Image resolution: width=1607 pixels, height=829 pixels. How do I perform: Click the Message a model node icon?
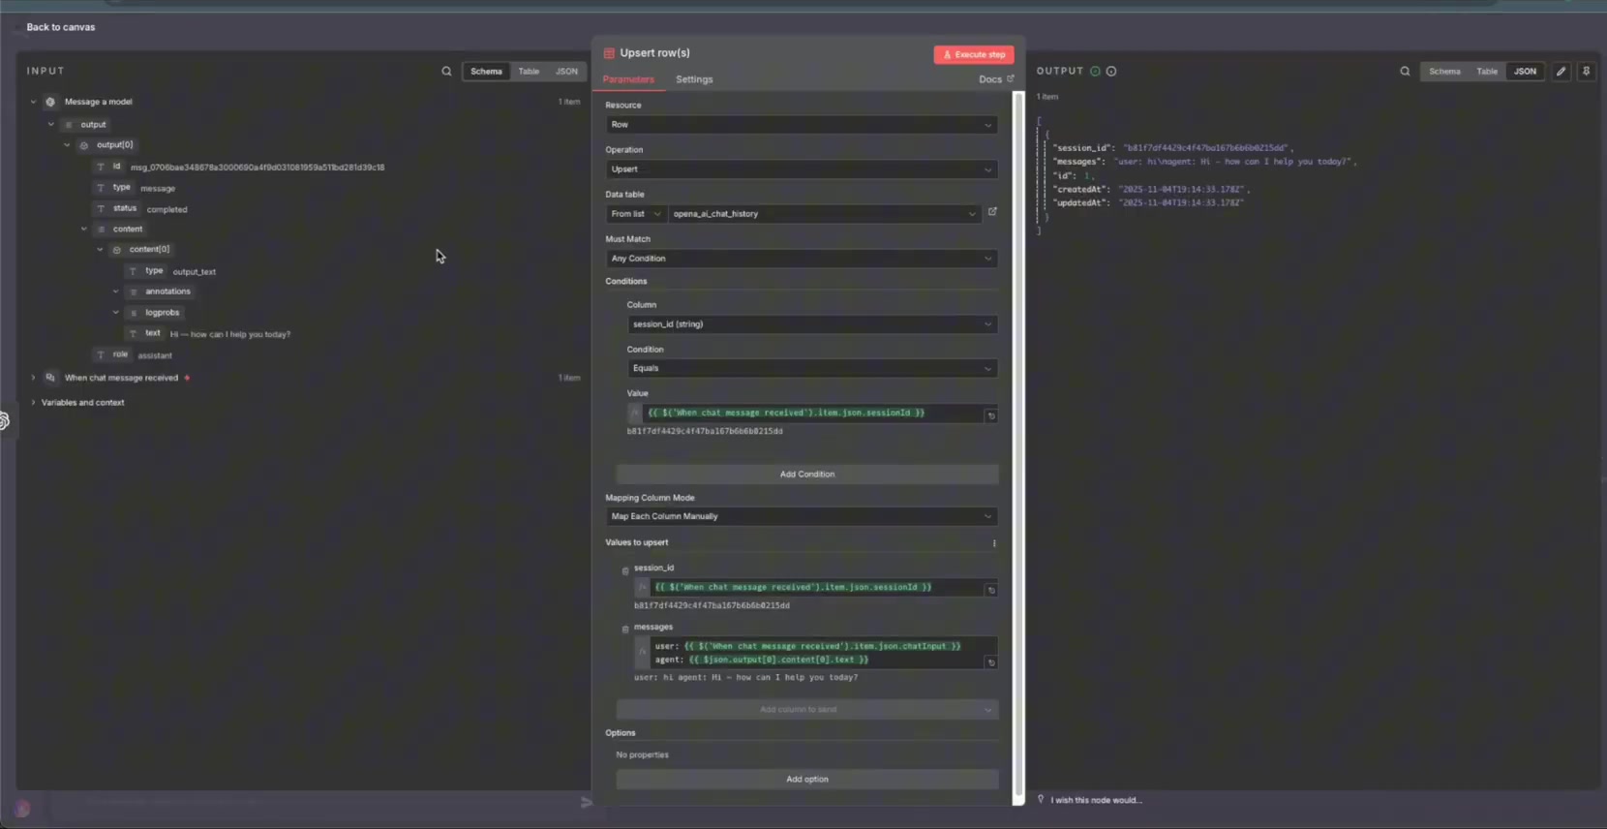click(50, 102)
